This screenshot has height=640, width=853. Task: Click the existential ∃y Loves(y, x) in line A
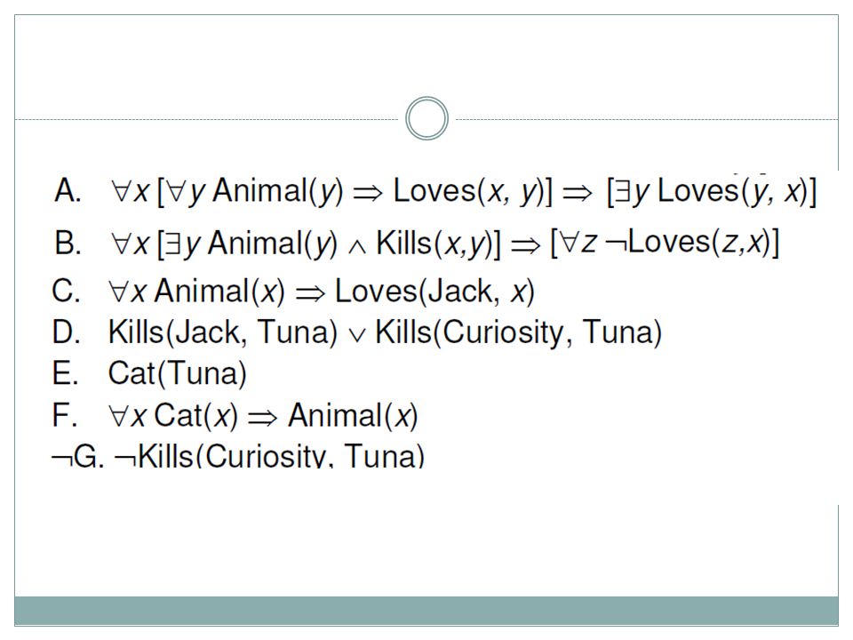click(712, 192)
